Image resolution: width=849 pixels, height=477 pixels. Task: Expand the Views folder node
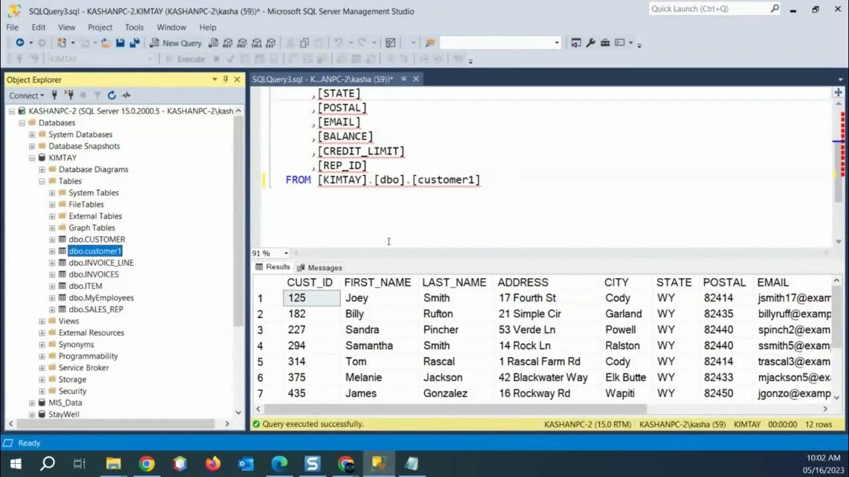42,321
